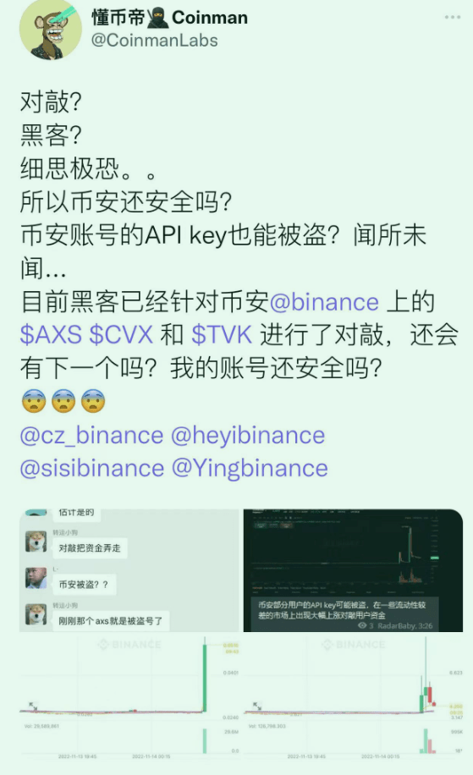The image size is (473, 775).
Task: Open the three-dot tweet options menu
Action: point(452,17)
